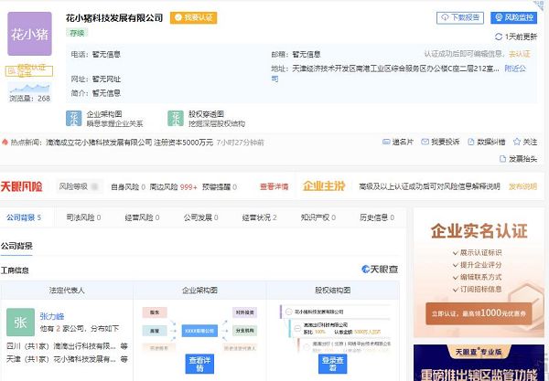Switch to the 历史信息 tab
This screenshot has height=381, width=549.
point(377,217)
